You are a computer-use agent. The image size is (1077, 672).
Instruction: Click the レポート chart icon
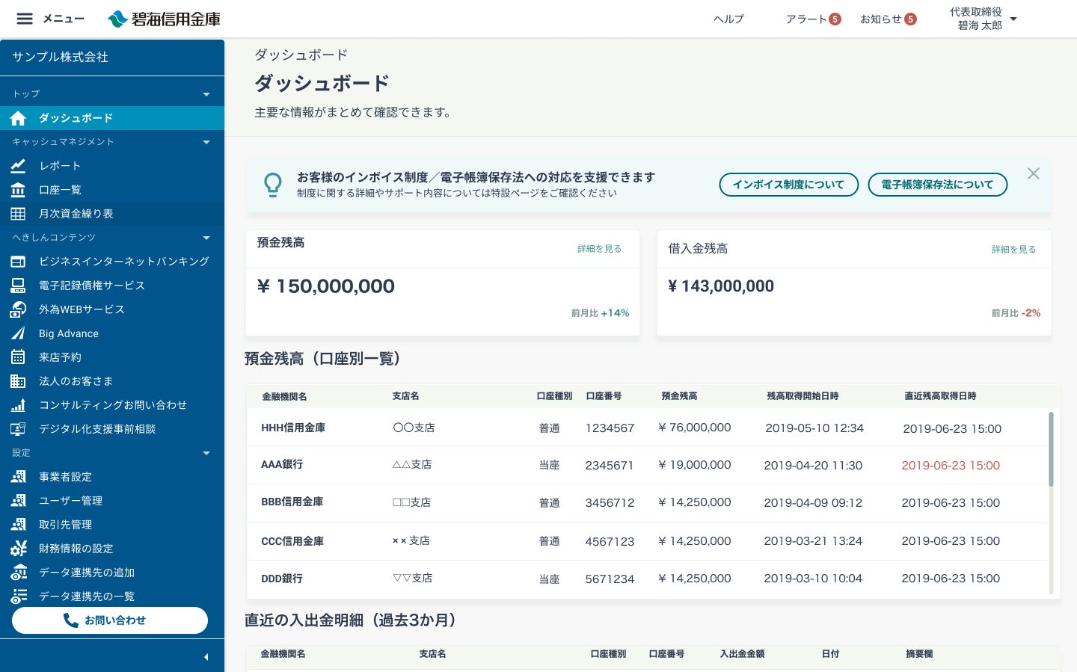(18, 166)
